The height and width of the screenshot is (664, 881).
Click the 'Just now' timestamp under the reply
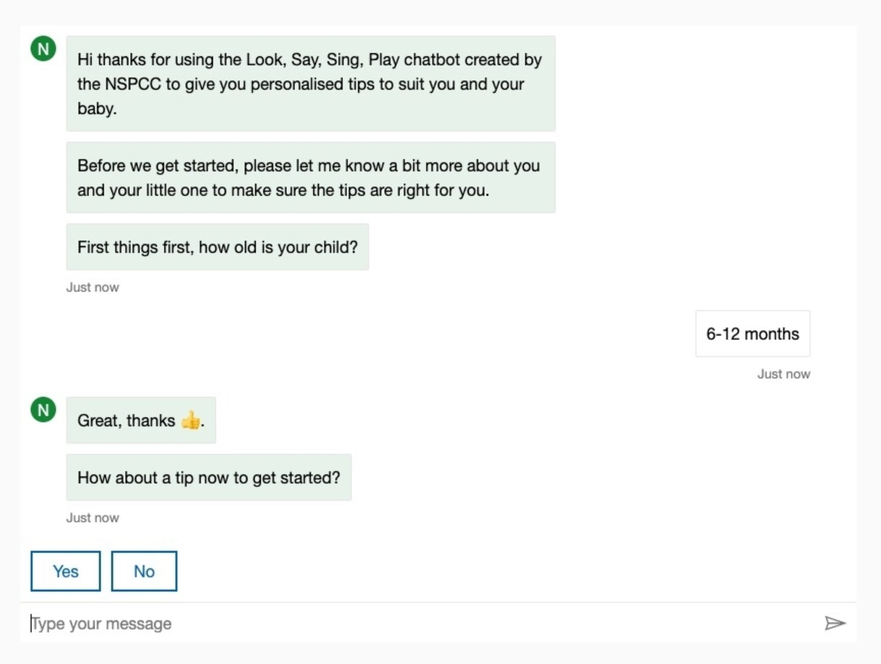[784, 374]
